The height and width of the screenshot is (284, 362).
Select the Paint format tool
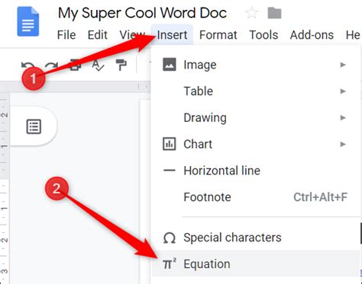121,65
